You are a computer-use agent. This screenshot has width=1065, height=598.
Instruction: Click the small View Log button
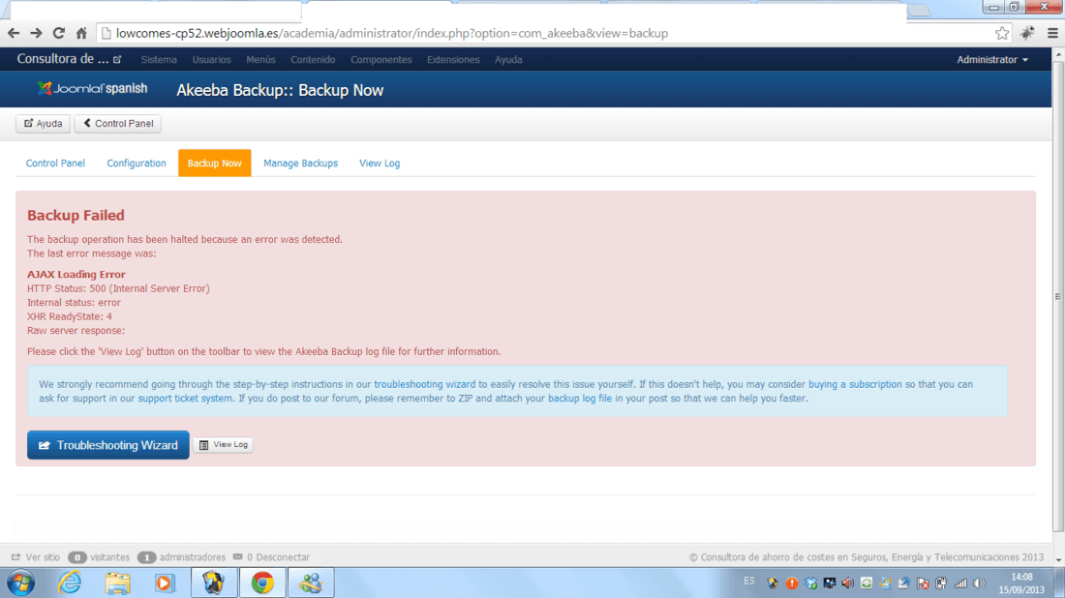[x=224, y=444]
